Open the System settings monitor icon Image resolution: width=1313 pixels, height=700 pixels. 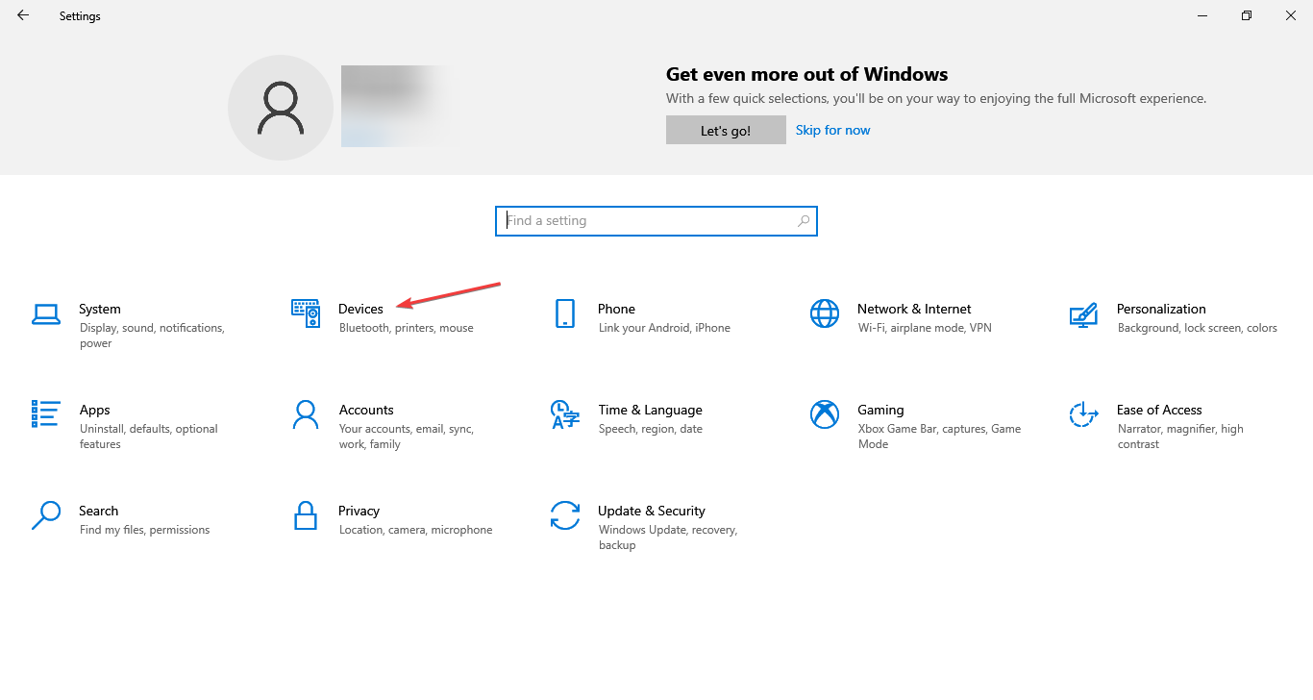pyautogui.click(x=46, y=313)
